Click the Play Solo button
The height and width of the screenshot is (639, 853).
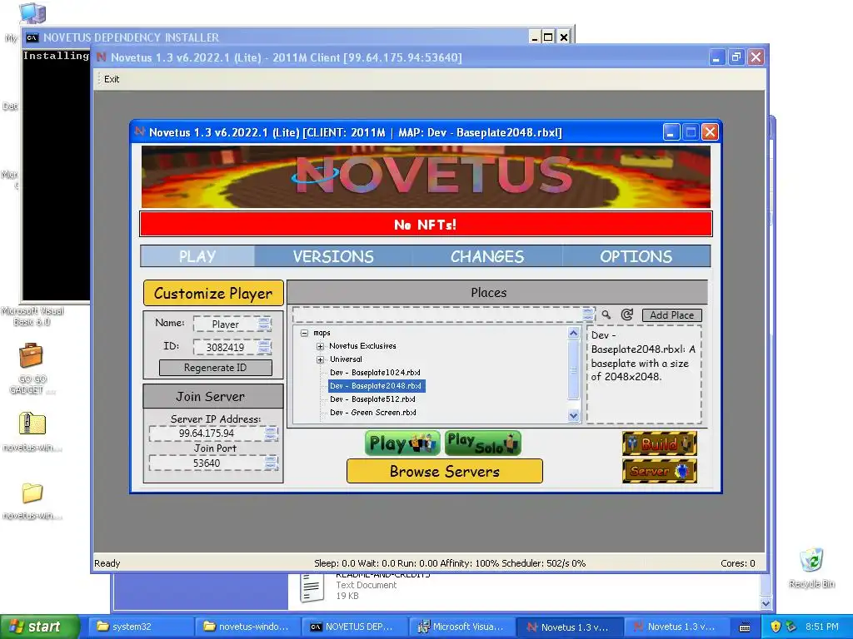coord(482,443)
